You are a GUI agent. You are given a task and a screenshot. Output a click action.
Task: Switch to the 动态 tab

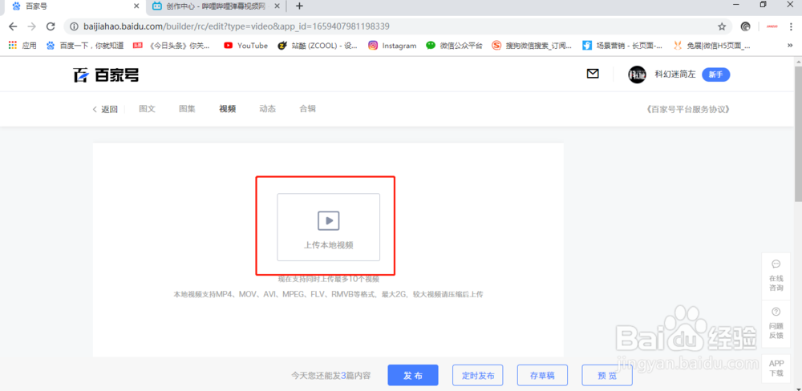[268, 109]
